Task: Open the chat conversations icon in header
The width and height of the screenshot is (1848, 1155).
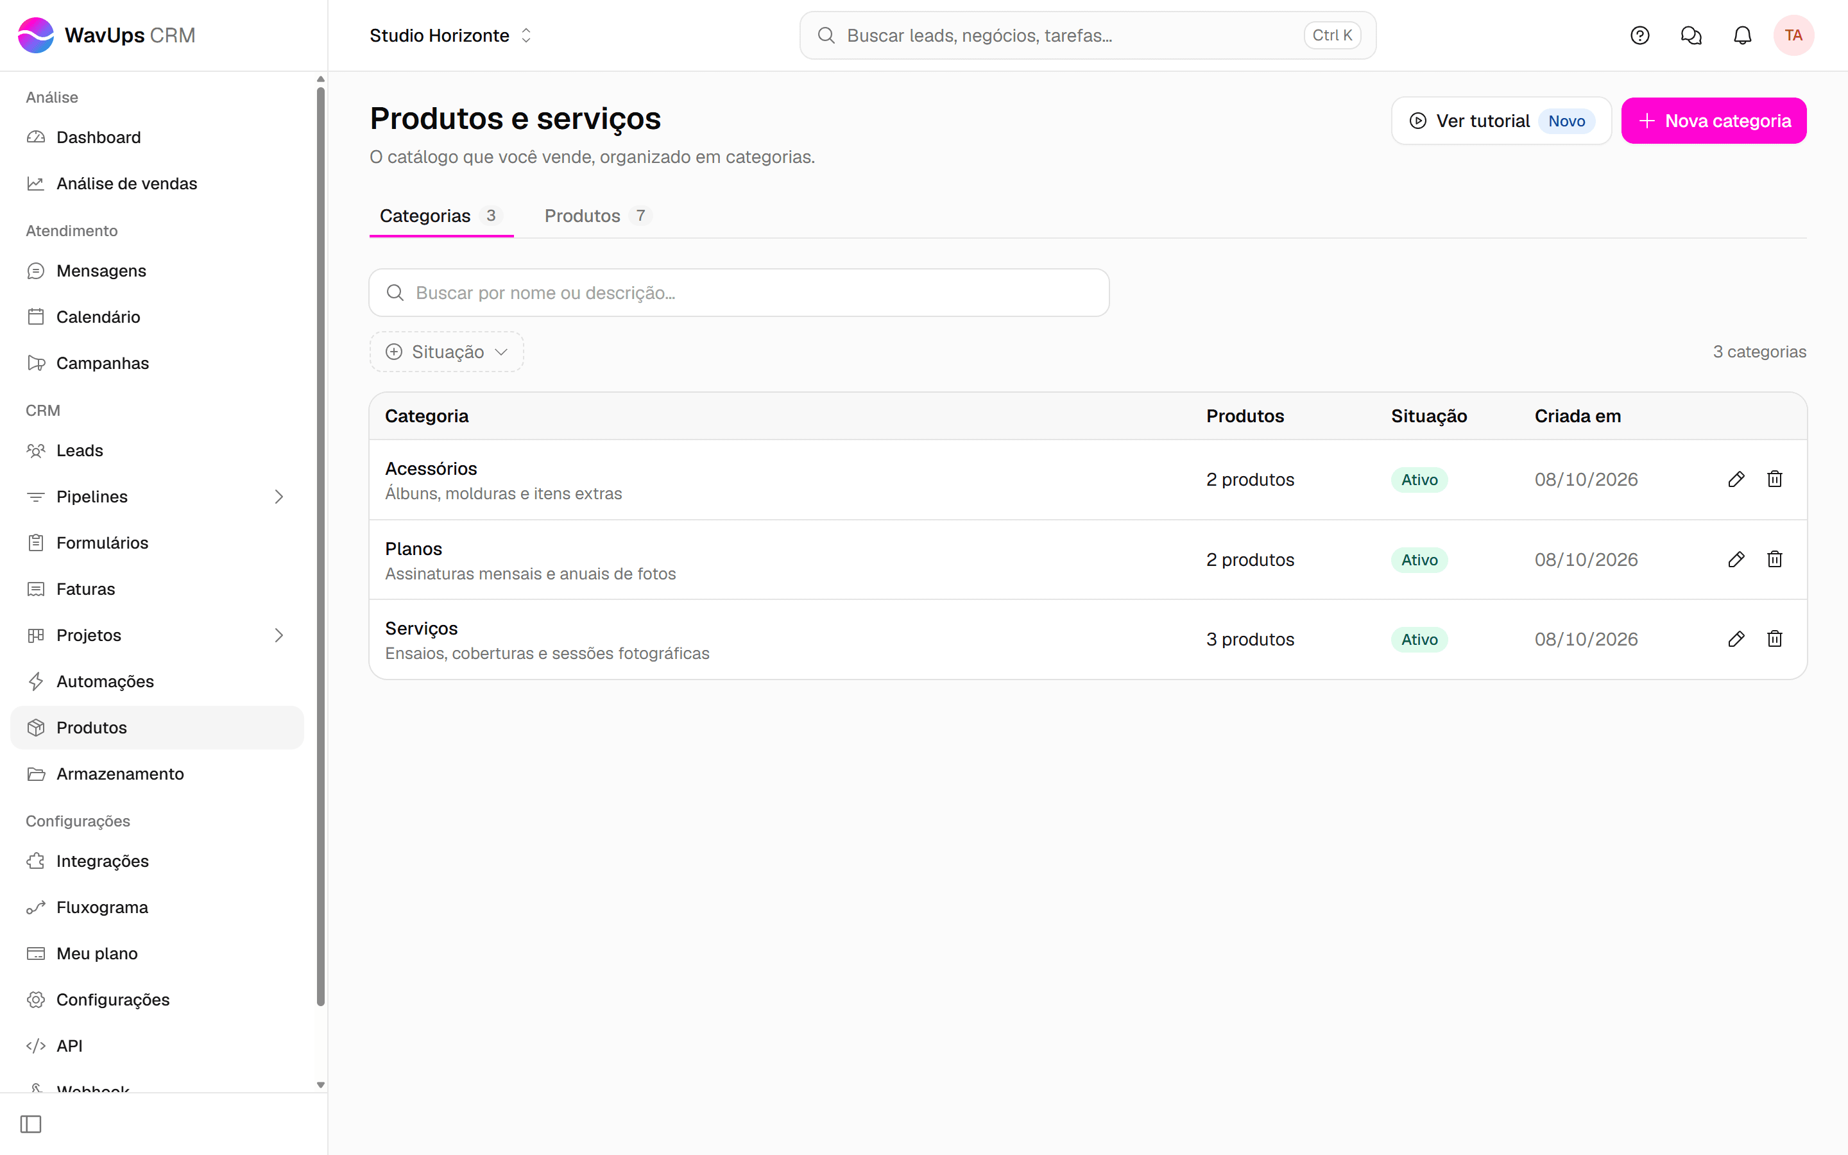Action: pos(1691,35)
